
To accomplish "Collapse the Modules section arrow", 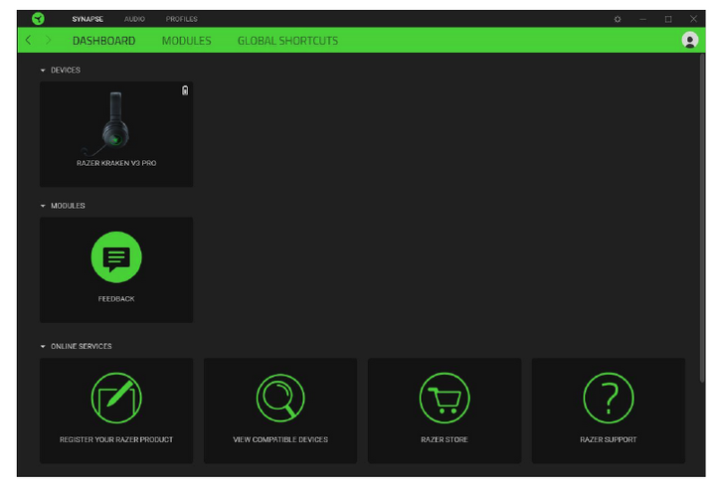I will click(x=43, y=206).
